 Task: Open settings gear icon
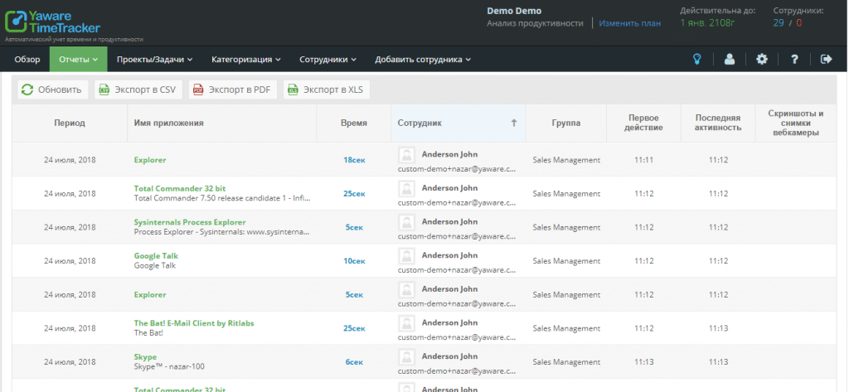tap(762, 59)
